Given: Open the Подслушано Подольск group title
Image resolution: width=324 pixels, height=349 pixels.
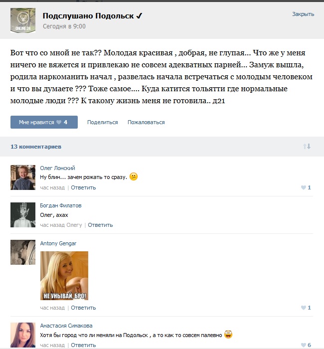Looking at the screenshot, I should coord(92,16).
